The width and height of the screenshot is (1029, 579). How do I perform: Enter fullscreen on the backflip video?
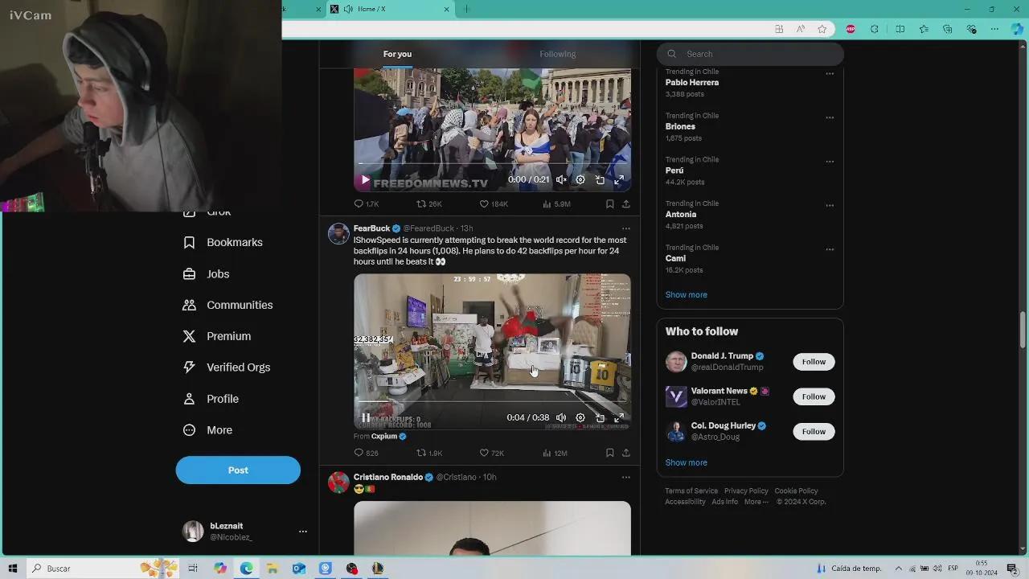pos(619,418)
